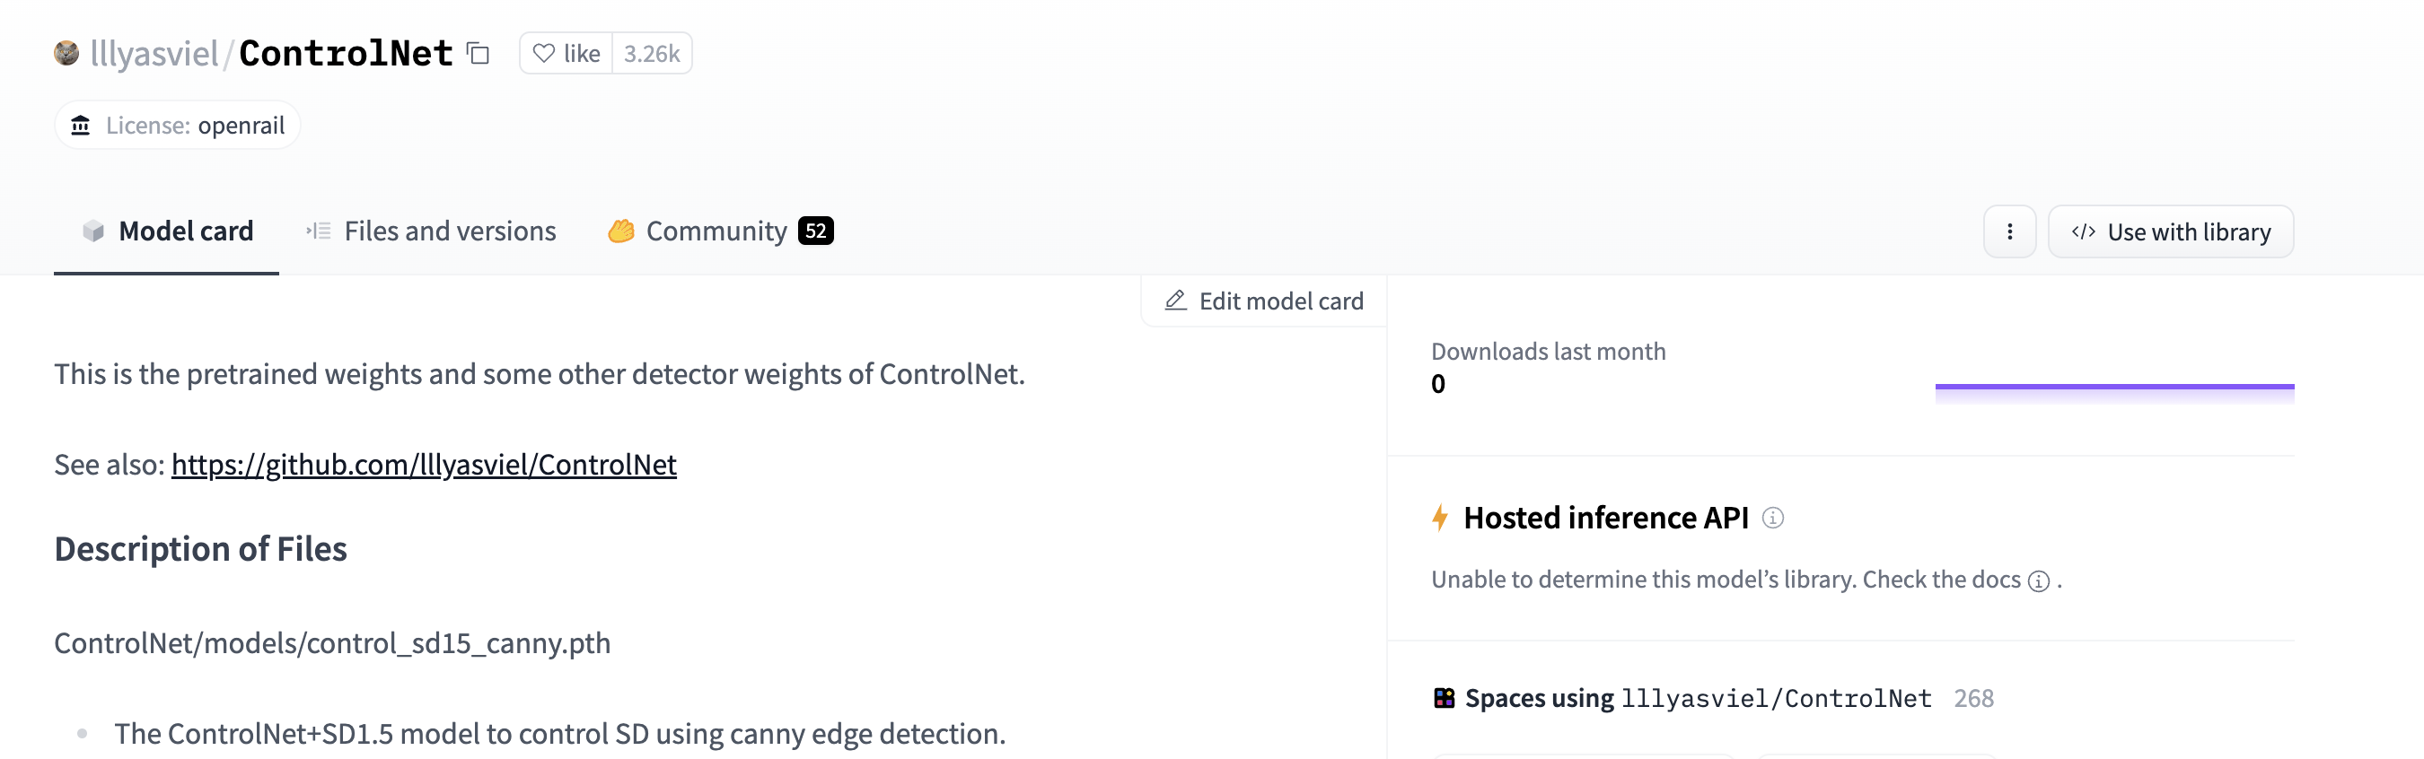Click the pencil edit icon
This screenshot has width=2424, height=759.
1175,301
